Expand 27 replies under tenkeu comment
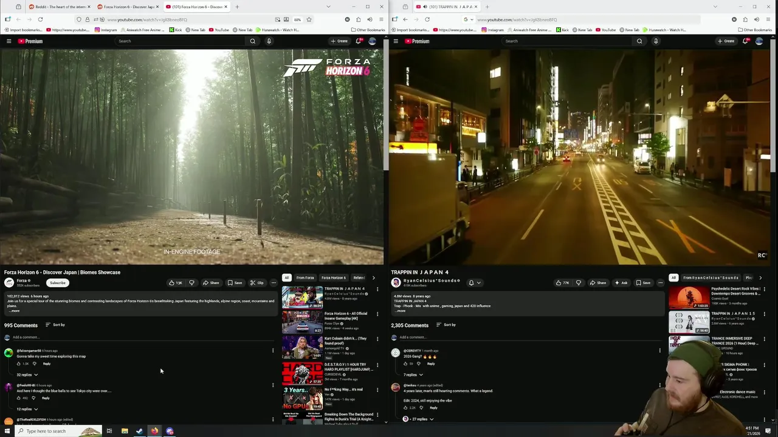The width and height of the screenshot is (778, 437). [419, 419]
